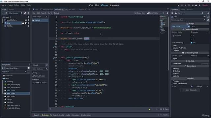Toggle distraction-free mode in script editor
This screenshot has width=211, height=118.
pos(168,10)
